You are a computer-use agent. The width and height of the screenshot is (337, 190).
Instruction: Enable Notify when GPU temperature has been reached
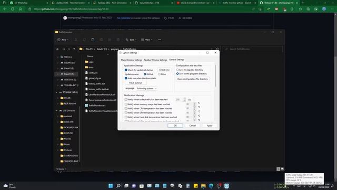click(126, 112)
